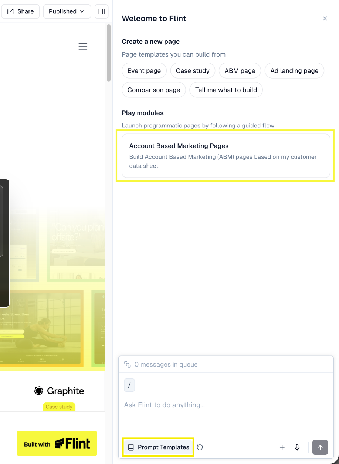Click the plus icon to attach content
339x464 pixels.
point(282,447)
